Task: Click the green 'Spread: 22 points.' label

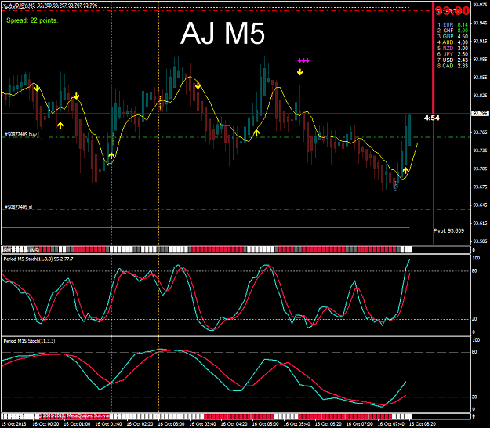Action: (x=32, y=20)
